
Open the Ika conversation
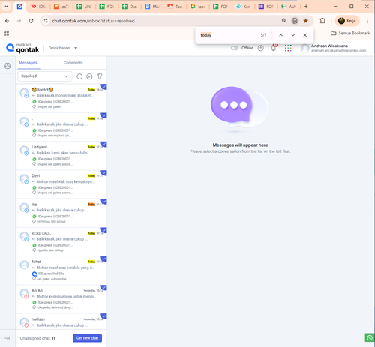click(61, 213)
